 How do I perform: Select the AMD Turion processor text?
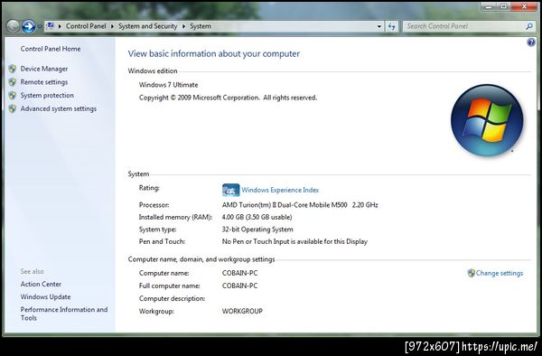(x=300, y=205)
